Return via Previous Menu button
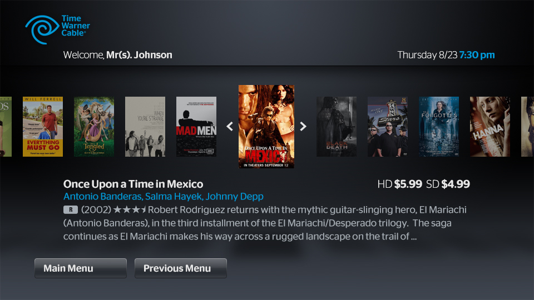 coord(181,268)
